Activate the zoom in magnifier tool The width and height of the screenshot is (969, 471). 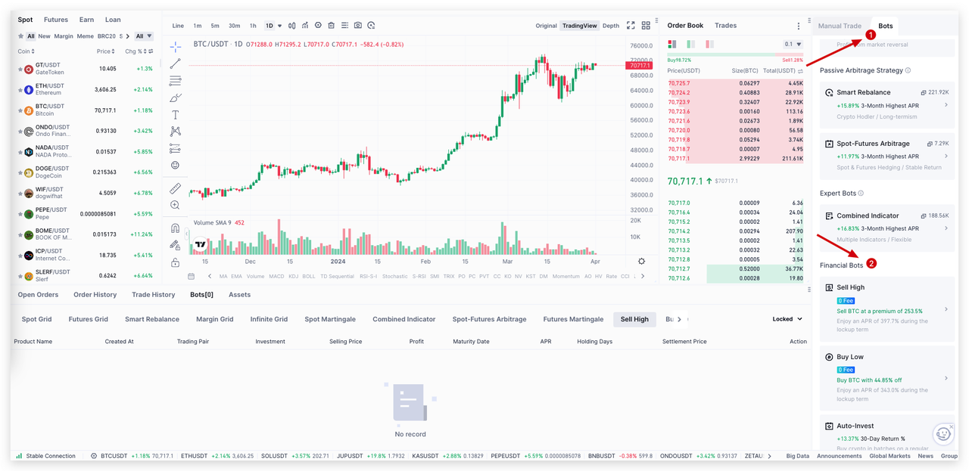(176, 205)
